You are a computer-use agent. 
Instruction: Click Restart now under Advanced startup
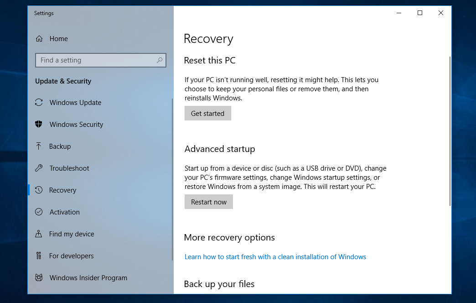click(x=208, y=202)
